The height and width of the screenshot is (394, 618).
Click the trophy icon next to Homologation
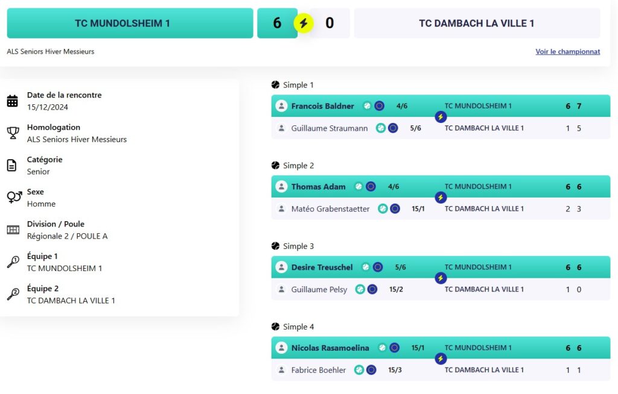(x=13, y=133)
